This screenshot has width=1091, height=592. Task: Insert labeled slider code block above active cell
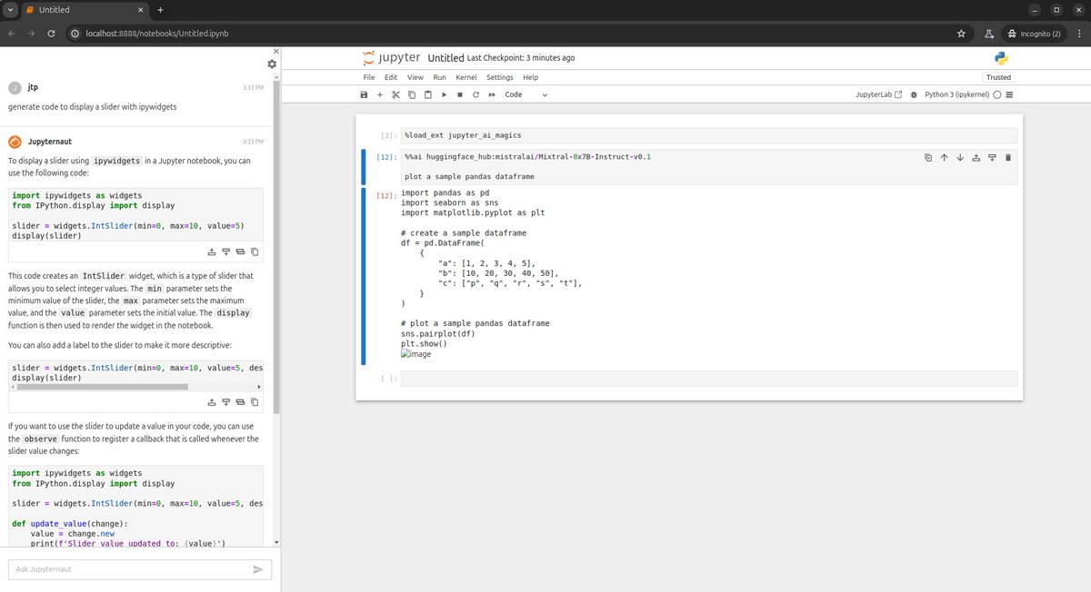click(x=212, y=402)
